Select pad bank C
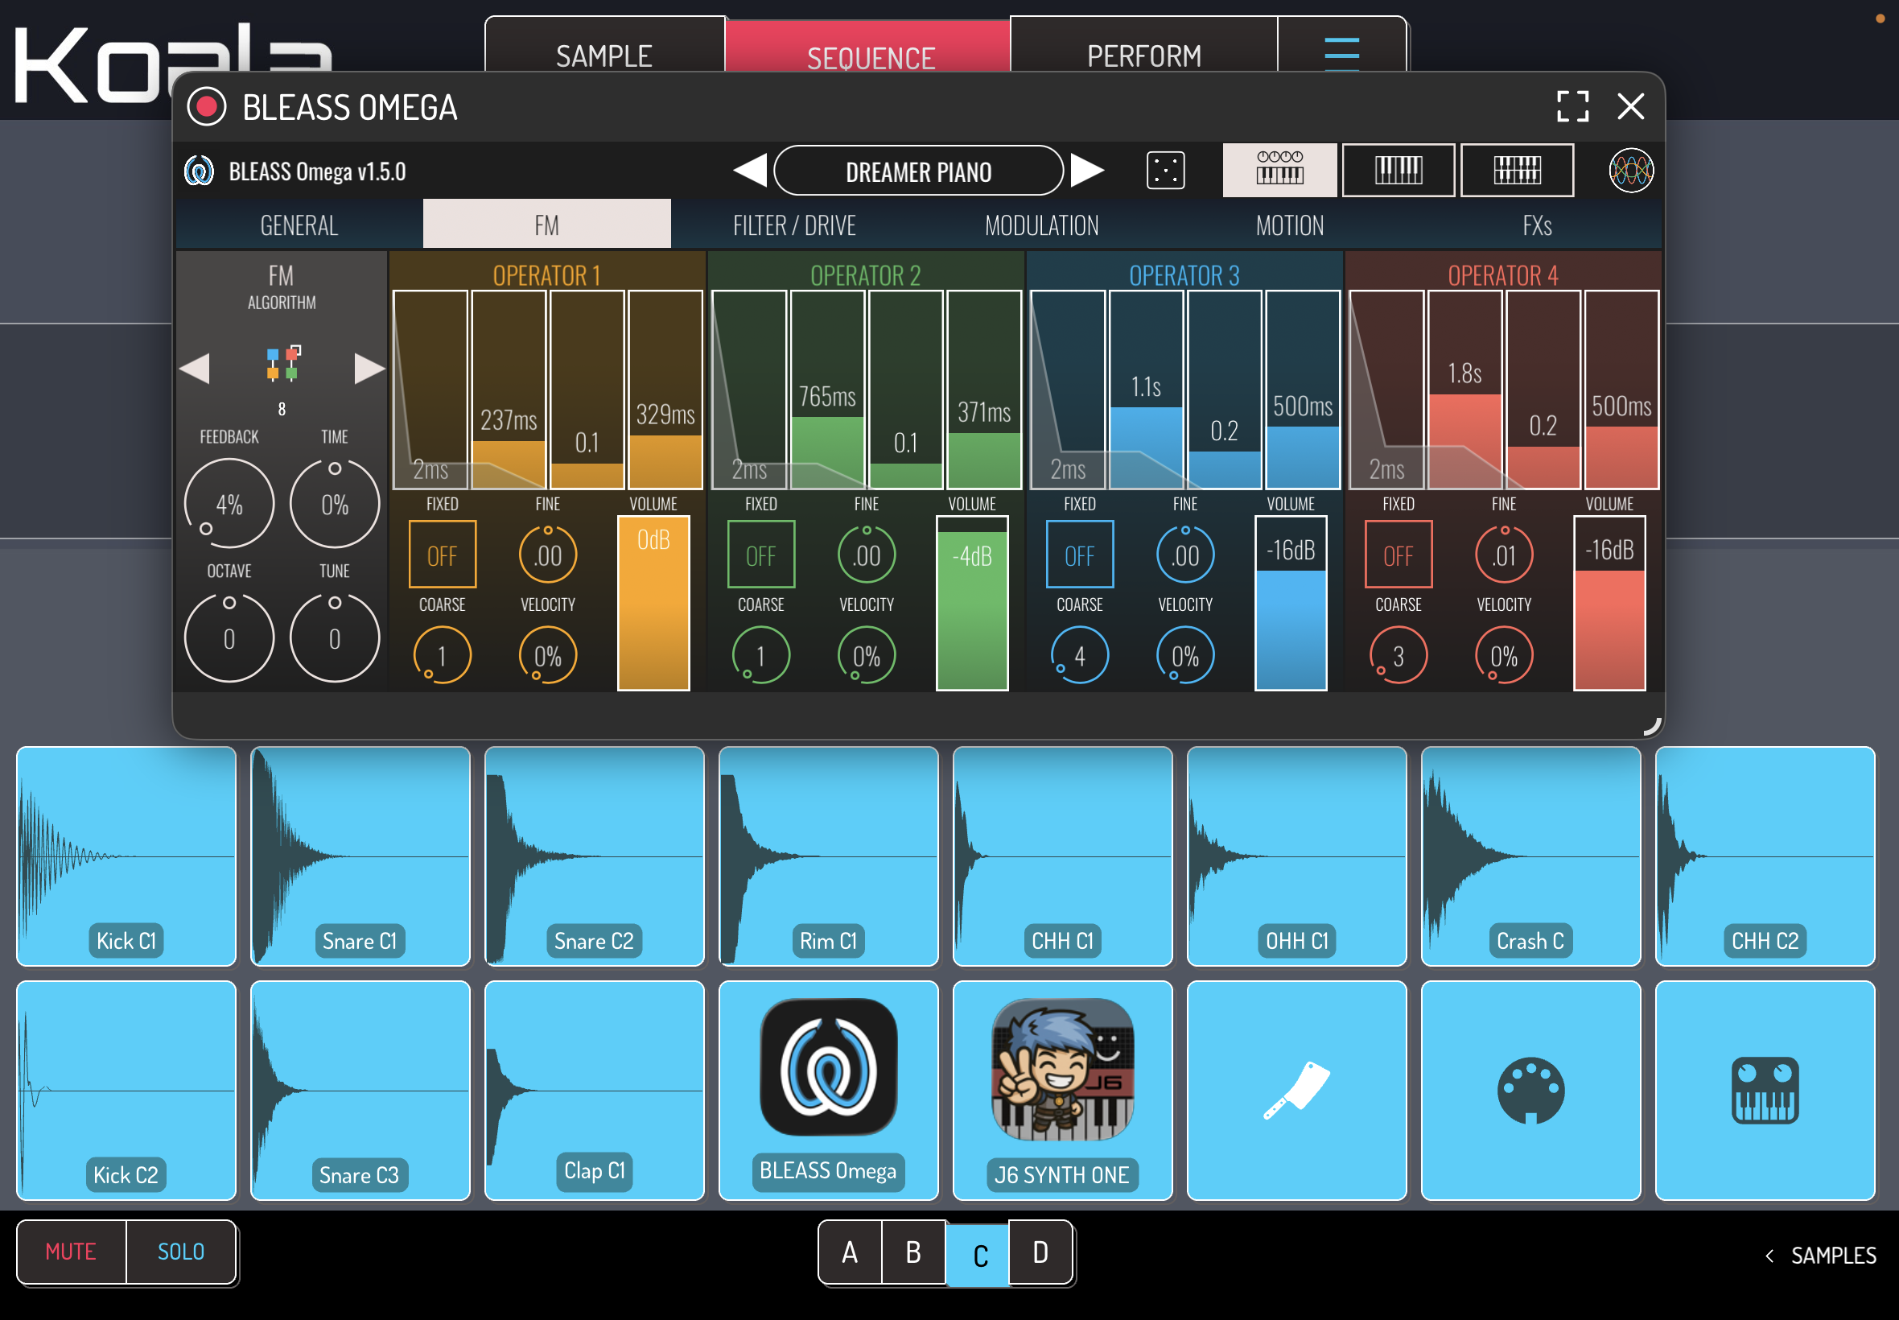The height and width of the screenshot is (1320, 1899). (x=978, y=1255)
